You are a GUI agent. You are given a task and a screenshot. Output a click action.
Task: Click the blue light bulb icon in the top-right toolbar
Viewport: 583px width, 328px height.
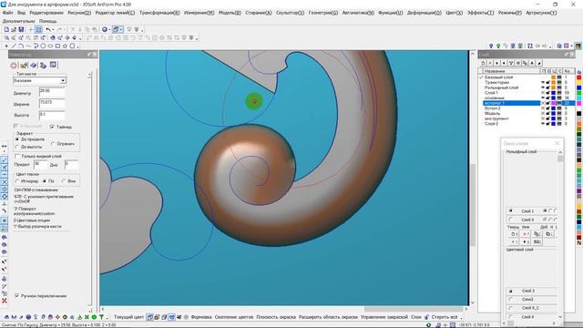tap(491, 46)
